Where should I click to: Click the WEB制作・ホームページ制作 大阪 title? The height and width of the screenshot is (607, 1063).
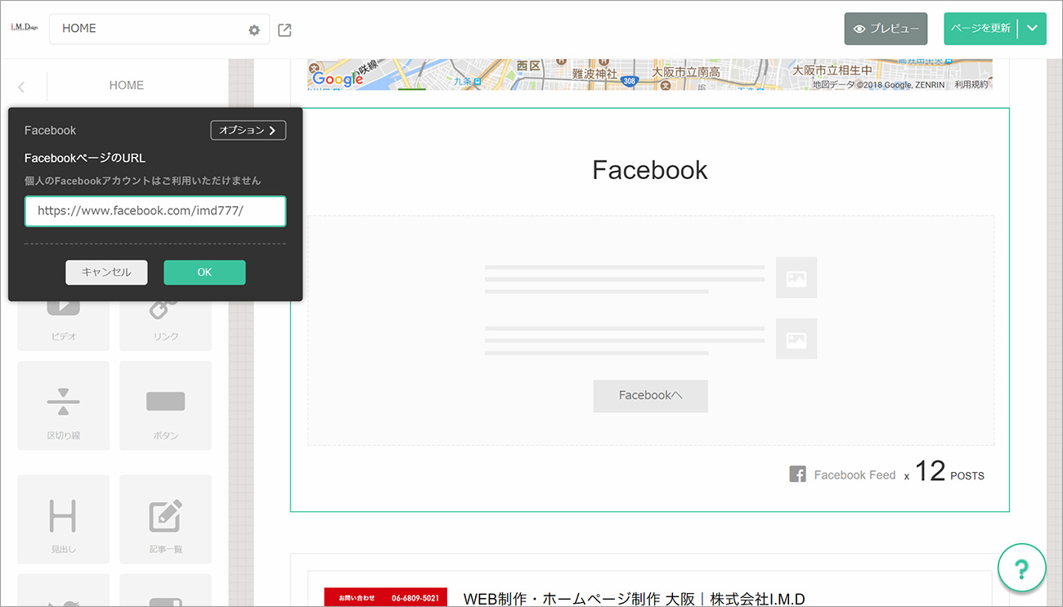[x=634, y=599]
